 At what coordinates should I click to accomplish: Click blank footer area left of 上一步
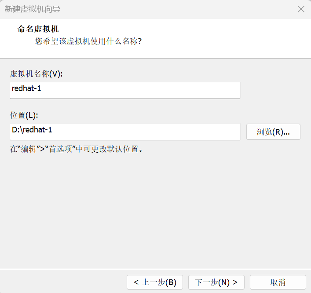pyautogui.click(x=62, y=282)
